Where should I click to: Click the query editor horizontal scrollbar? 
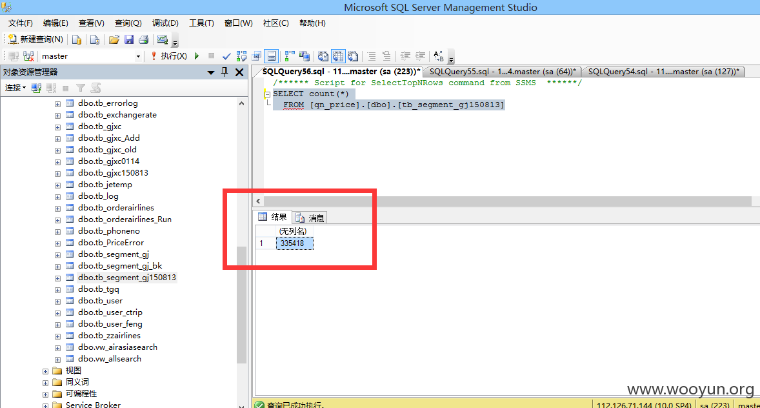point(508,201)
